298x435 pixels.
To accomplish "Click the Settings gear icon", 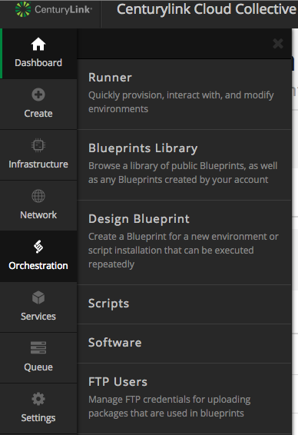I will pyautogui.click(x=38, y=399).
